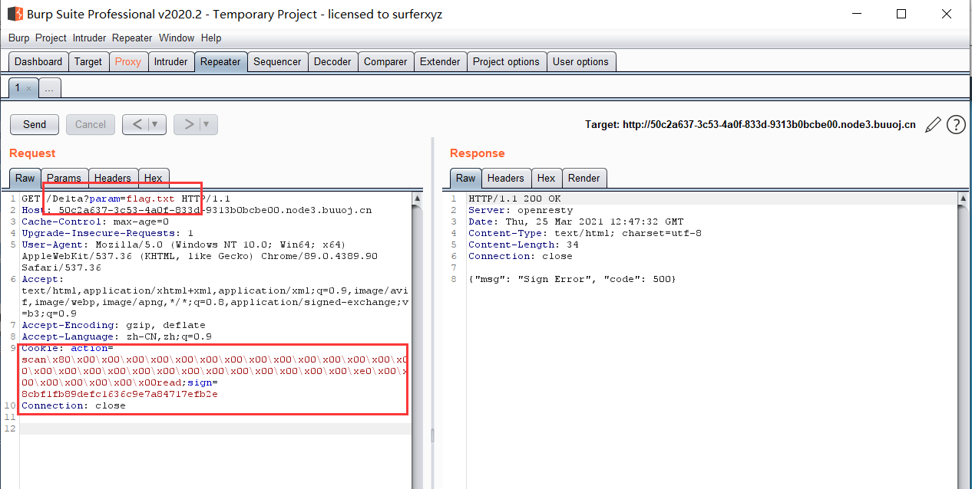This screenshot has height=489, width=972.
Task: Click the HTTP/1.1 200 OK status line
Action: (x=514, y=199)
